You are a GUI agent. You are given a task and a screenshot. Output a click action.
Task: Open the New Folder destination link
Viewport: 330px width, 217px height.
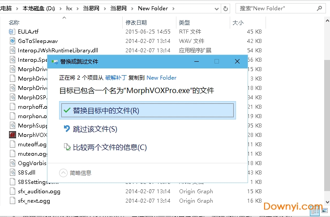point(161,77)
